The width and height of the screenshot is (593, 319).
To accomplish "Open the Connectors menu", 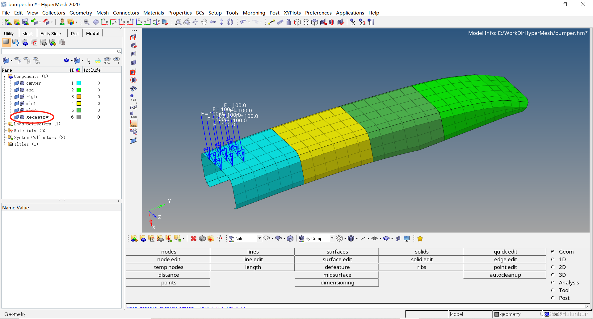I will tap(126, 13).
